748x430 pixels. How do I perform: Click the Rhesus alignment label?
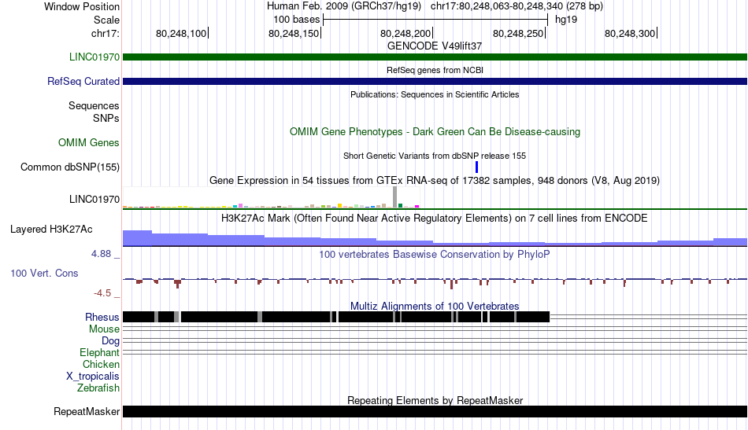click(x=102, y=317)
